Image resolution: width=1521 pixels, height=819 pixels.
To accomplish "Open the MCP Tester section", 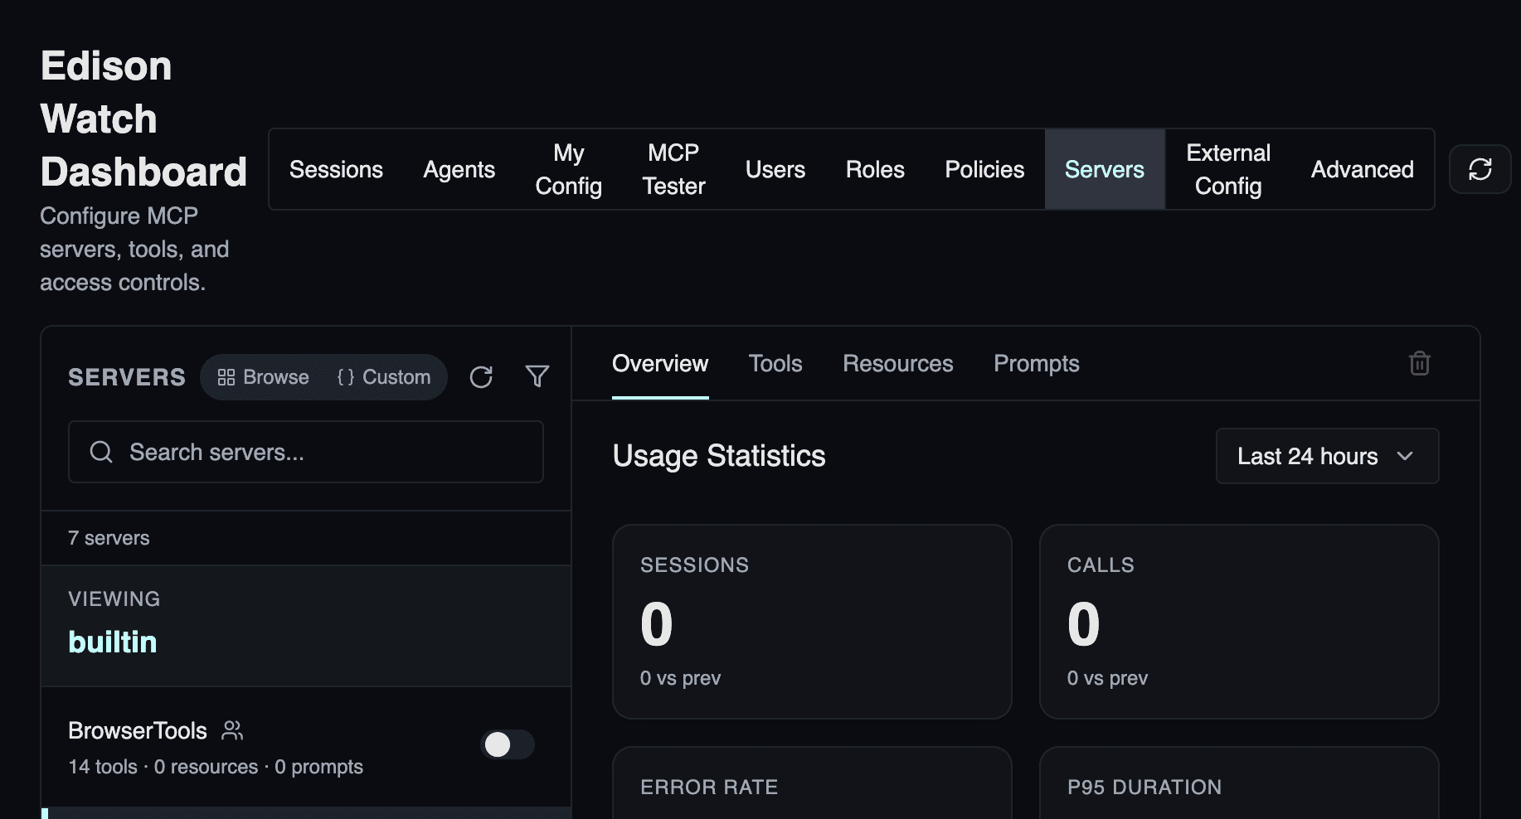I will point(673,169).
